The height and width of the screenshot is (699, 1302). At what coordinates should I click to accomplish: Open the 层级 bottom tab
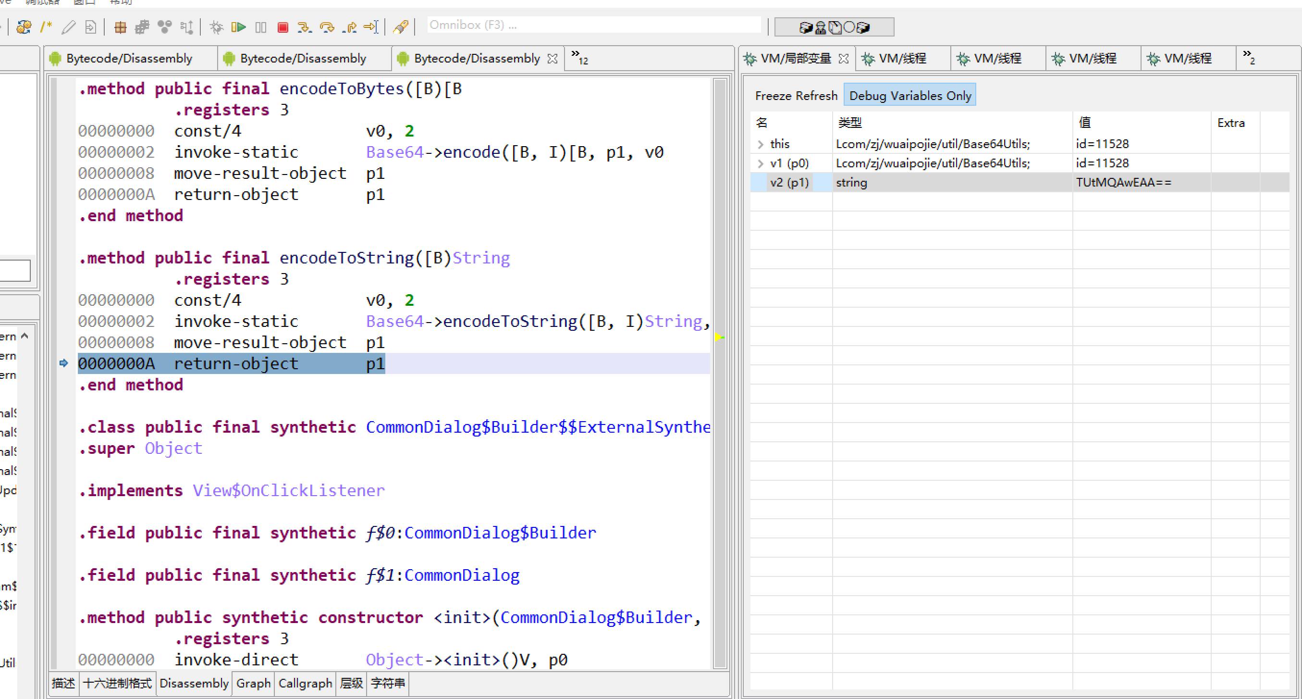(x=351, y=683)
